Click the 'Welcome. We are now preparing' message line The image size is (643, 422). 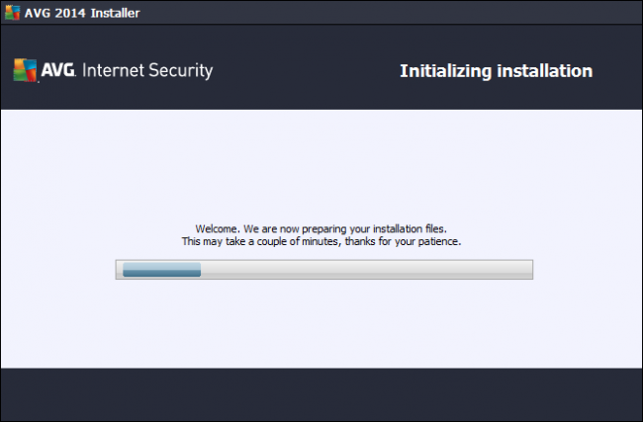pyautogui.click(x=321, y=227)
